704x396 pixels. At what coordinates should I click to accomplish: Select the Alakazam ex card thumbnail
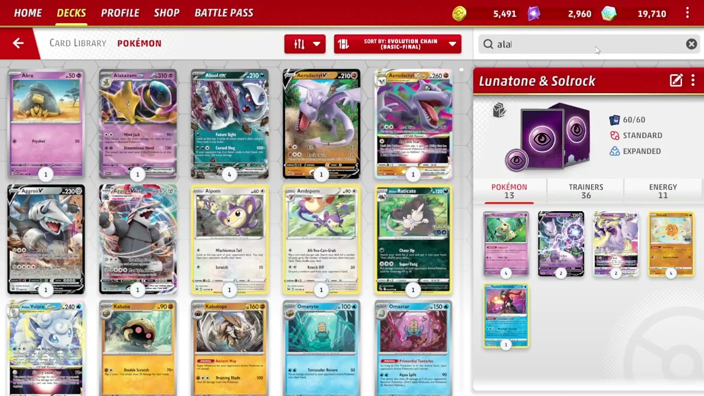(137, 124)
